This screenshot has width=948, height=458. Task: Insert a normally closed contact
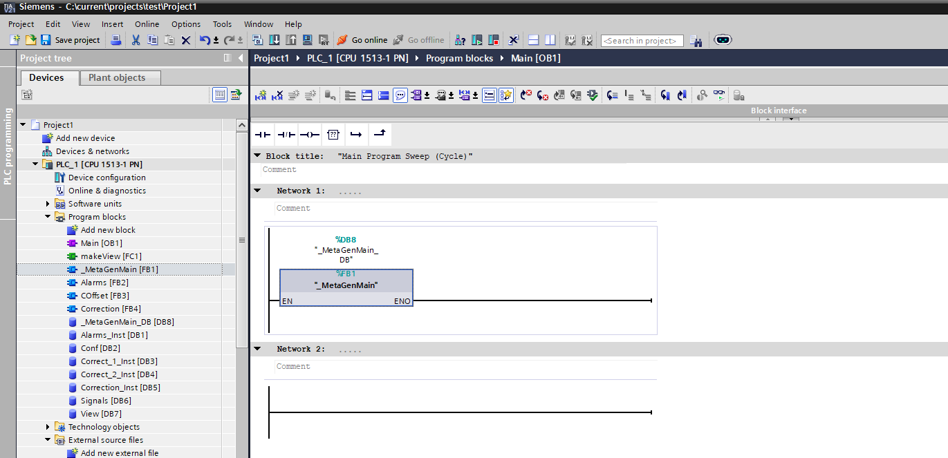[286, 133]
